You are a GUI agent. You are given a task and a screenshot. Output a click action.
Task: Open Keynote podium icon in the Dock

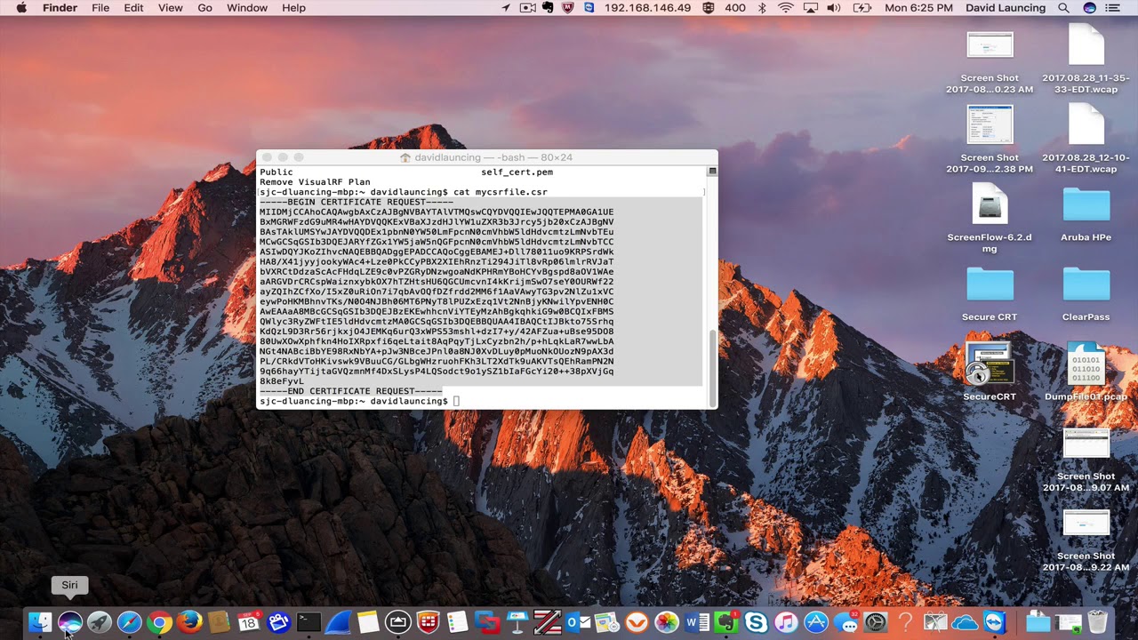pyautogui.click(x=517, y=622)
